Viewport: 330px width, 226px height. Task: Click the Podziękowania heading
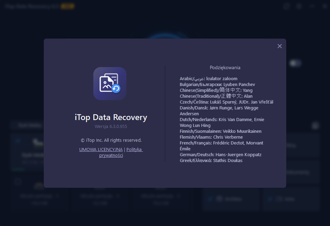coord(225,67)
